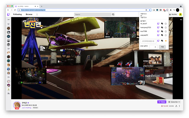189x118 pixels.
Task: Open the Browse page
Action: pos(29,14)
